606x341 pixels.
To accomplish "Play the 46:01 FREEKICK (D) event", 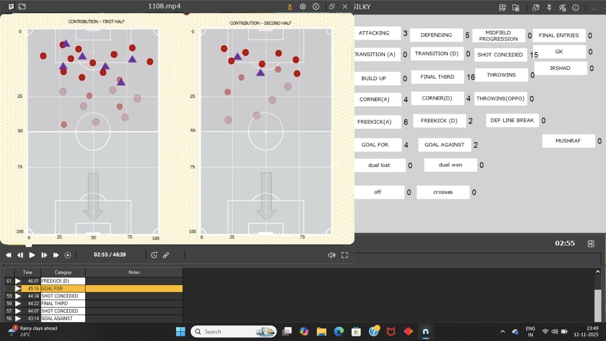I will 18,281.
